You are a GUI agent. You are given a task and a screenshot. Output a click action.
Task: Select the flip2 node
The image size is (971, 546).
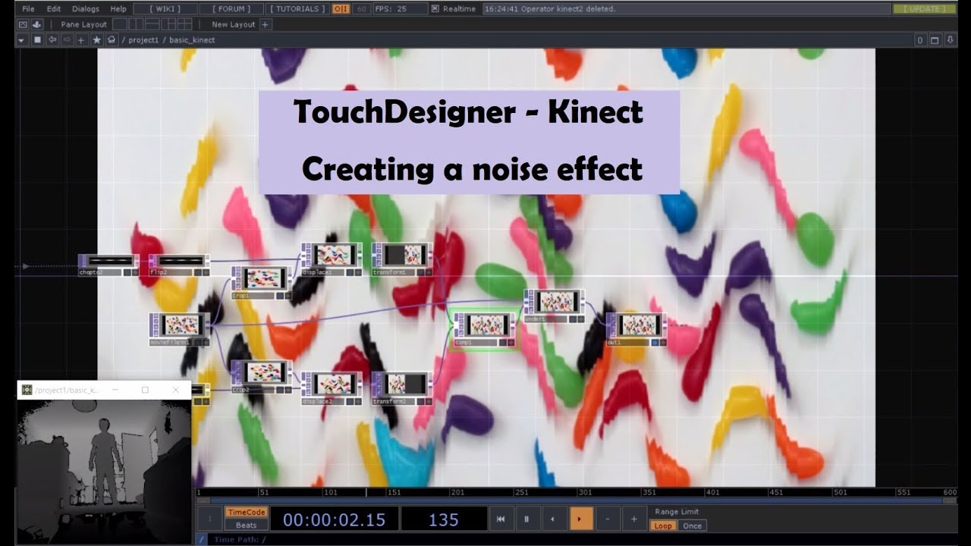coord(180,265)
